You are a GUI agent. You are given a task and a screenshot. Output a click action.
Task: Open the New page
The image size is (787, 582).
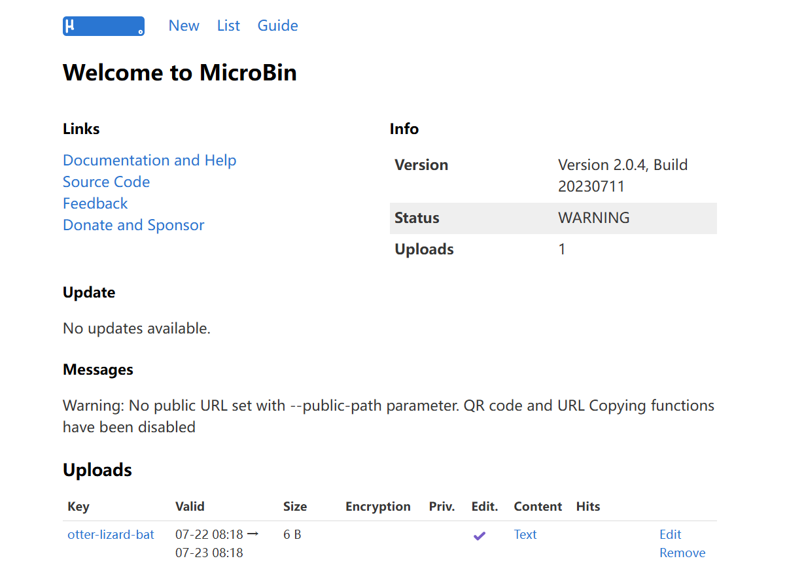[184, 26]
